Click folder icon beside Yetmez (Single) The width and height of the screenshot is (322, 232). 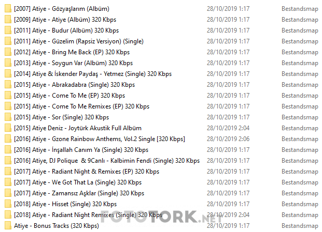(x=8, y=74)
